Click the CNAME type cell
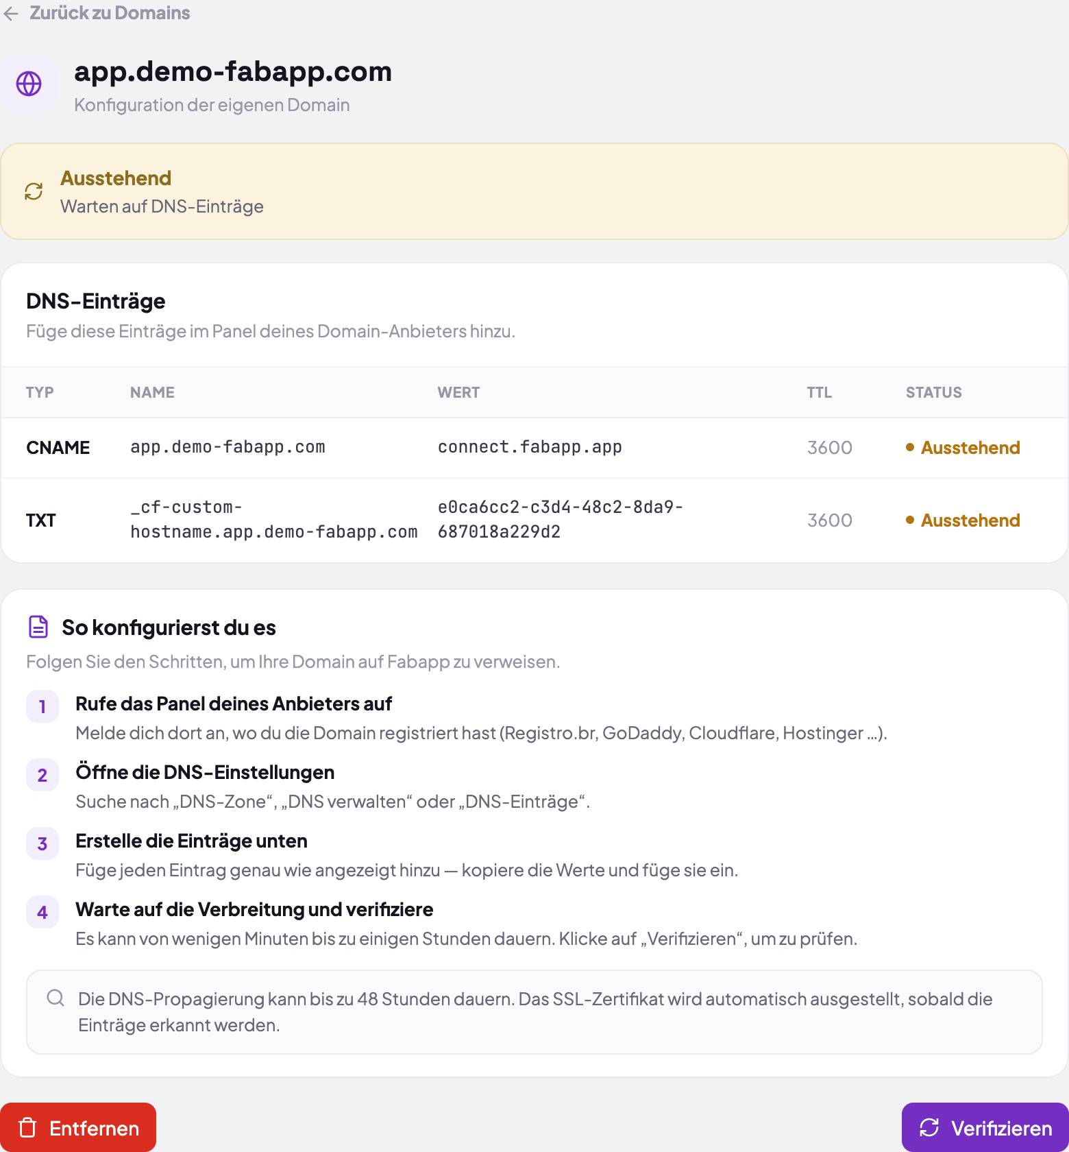1069x1152 pixels. pos(58,448)
